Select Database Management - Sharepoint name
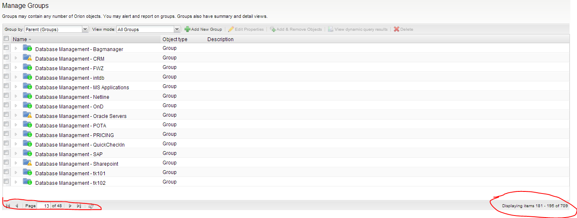This screenshot has width=577, height=218. [77, 164]
